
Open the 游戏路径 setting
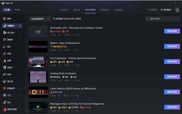166,10
